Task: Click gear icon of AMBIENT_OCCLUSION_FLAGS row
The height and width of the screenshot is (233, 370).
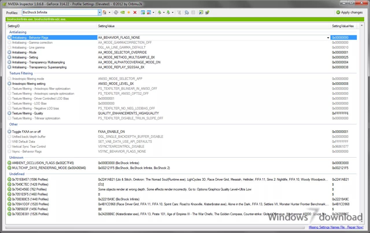Action: point(10,163)
